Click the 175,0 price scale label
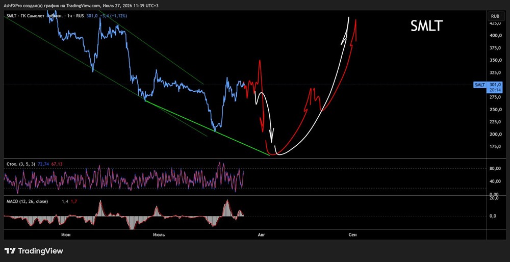This screenshot has width=510, height=262. [494, 147]
